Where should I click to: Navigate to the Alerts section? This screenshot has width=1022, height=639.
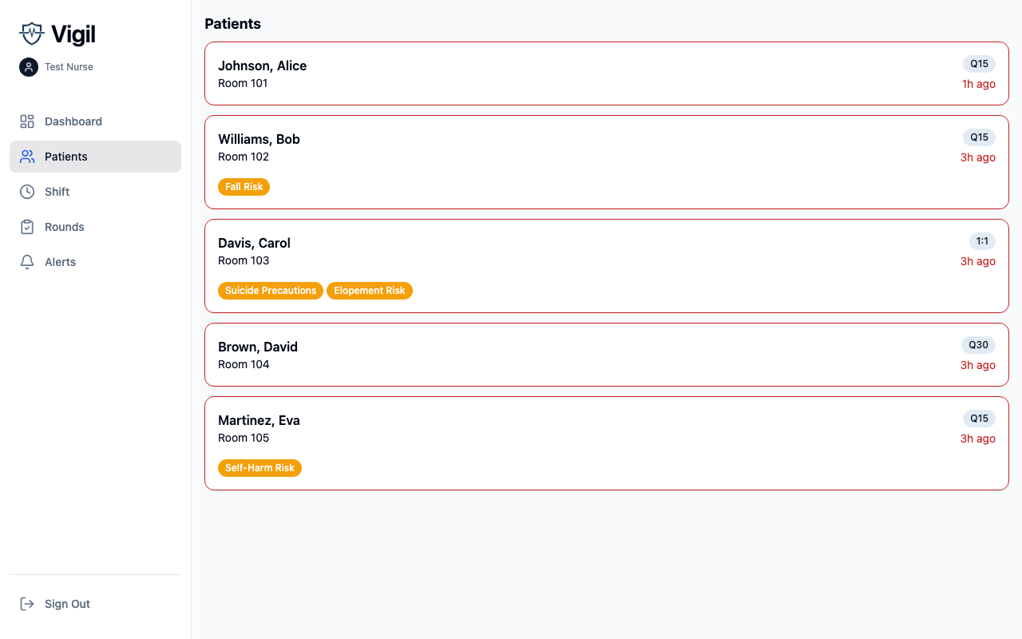click(x=61, y=262)
